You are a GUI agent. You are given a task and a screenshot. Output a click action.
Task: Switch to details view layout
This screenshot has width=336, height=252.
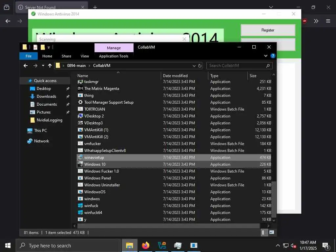tap(263, 233)
